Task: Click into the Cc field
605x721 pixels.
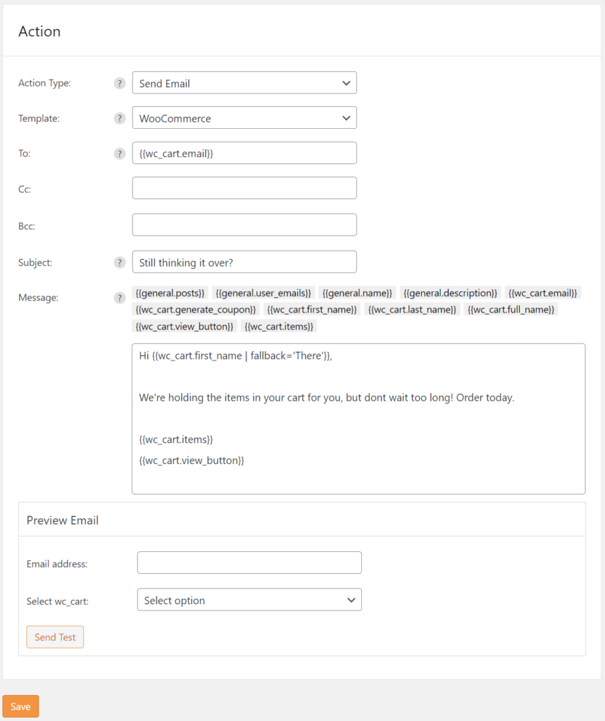Action: pos(244,188)
